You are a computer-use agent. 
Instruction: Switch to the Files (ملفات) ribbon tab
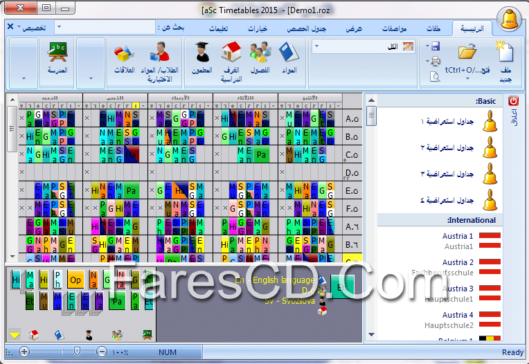[433, 28]
